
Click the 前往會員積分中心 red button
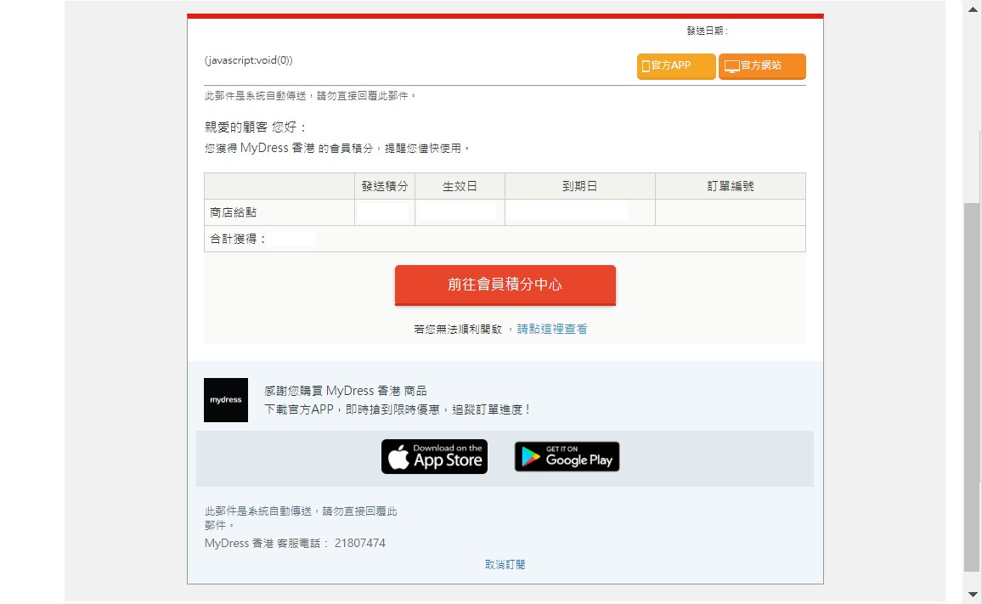coord(505,285)
